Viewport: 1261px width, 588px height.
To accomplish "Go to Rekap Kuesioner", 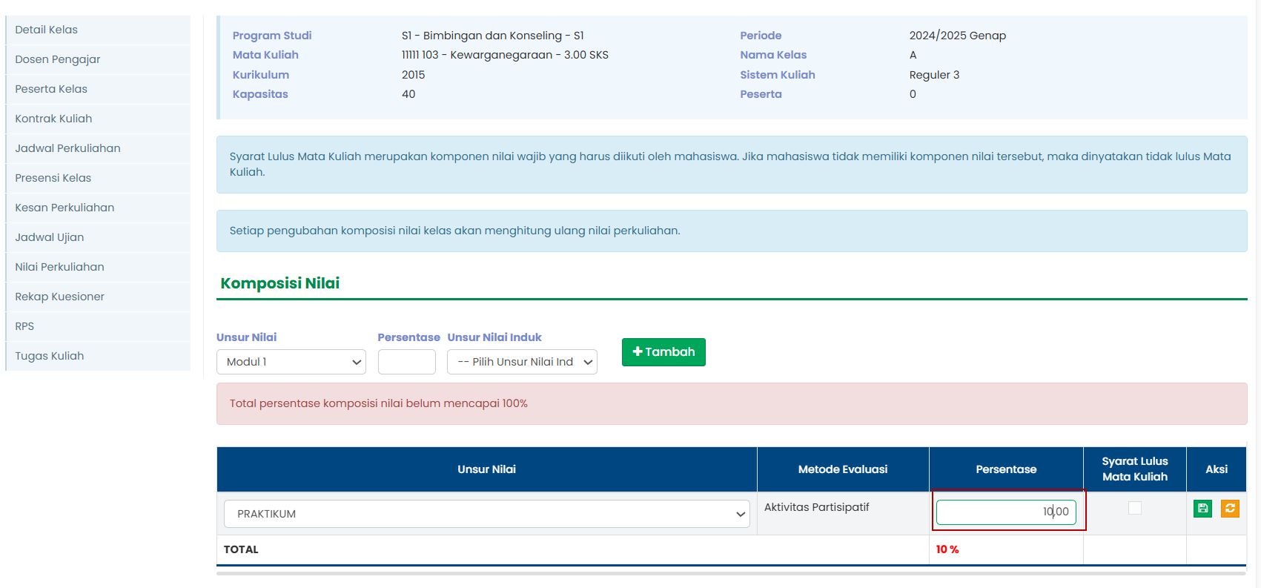I will pyautogui.click(x=59, y=297).
